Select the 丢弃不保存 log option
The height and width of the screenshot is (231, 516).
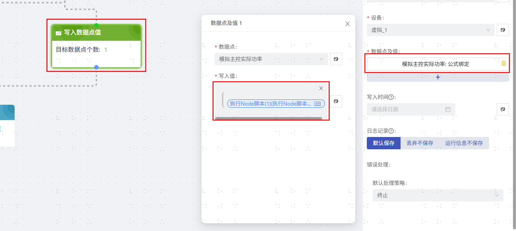[420, 143]
